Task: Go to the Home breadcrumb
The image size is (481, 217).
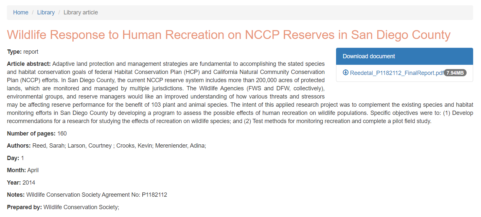Action: pyautogui.click(x=21, y=12)
